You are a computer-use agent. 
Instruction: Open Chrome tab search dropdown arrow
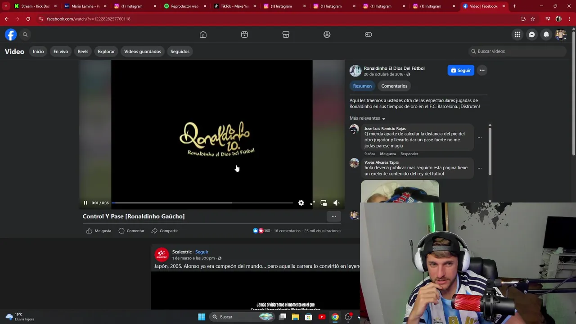[x=6, y=6]
